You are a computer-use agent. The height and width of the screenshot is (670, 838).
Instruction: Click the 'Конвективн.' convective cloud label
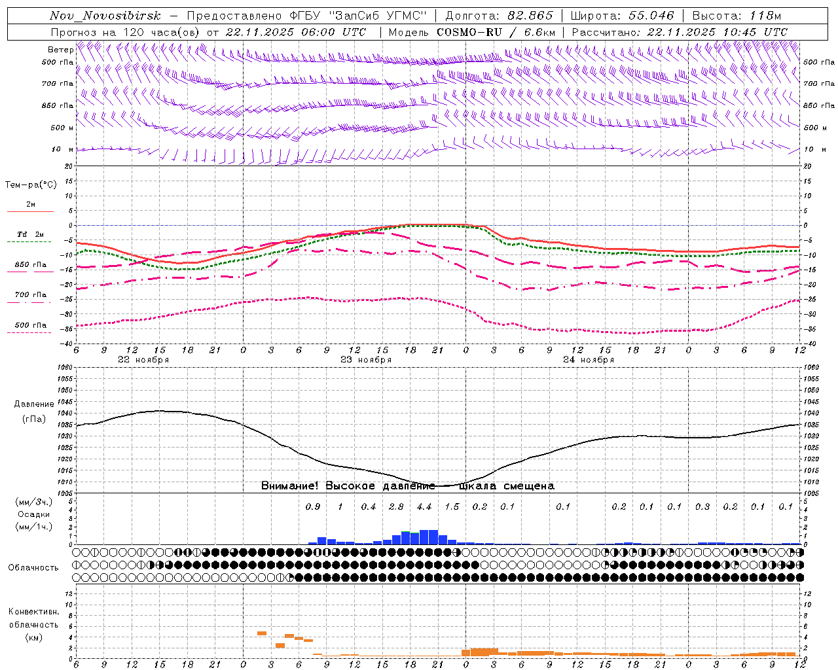pyautogui.click(x=33, y=612)
